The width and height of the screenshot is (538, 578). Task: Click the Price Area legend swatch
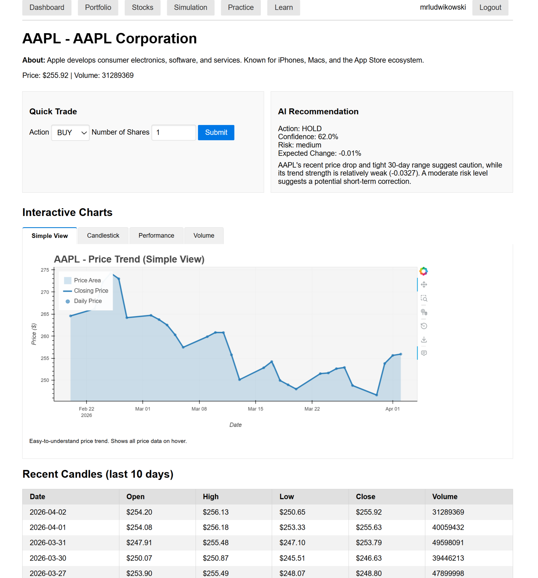(67, 280)
